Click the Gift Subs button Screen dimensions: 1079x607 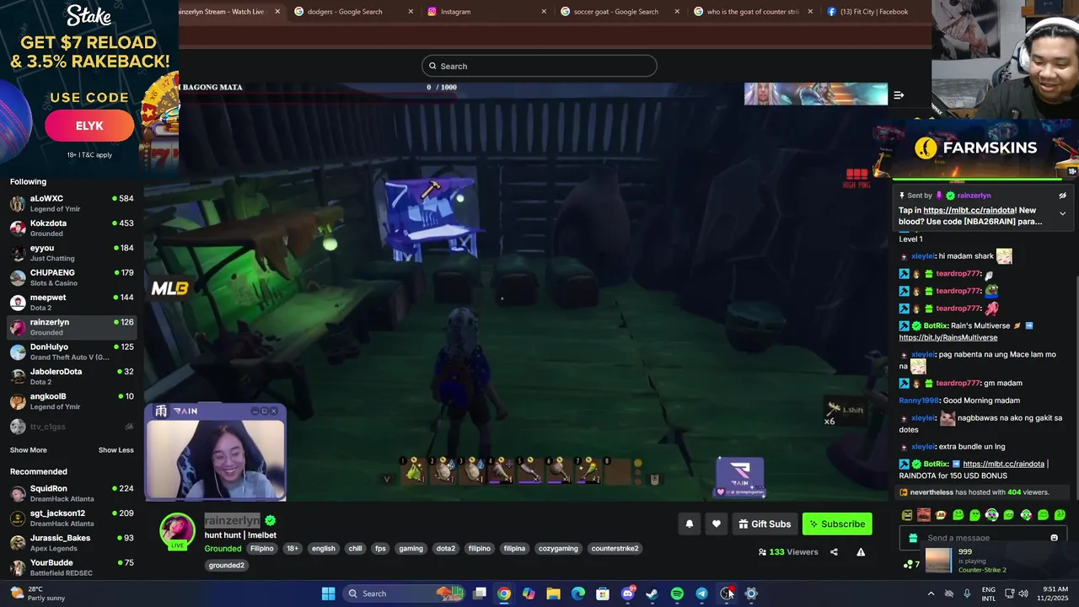tap(764, 524)
